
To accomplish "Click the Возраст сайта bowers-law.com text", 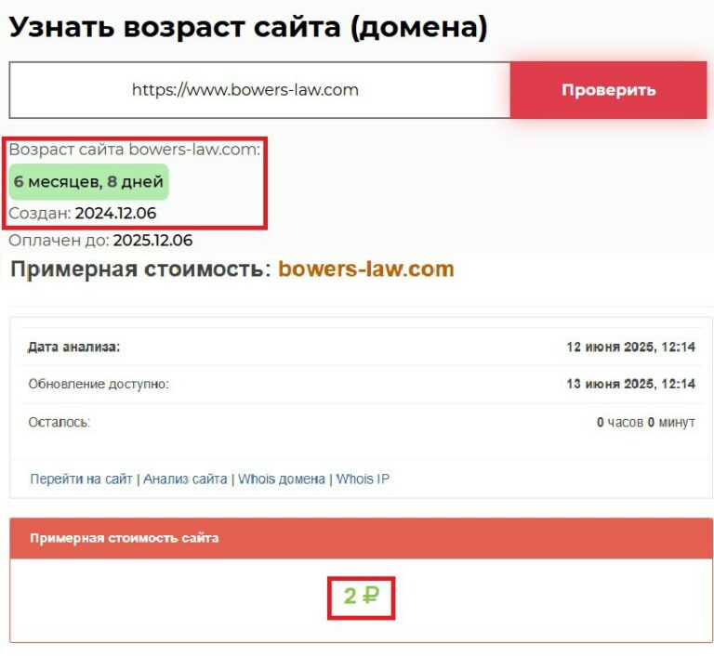I will [134, 150].
